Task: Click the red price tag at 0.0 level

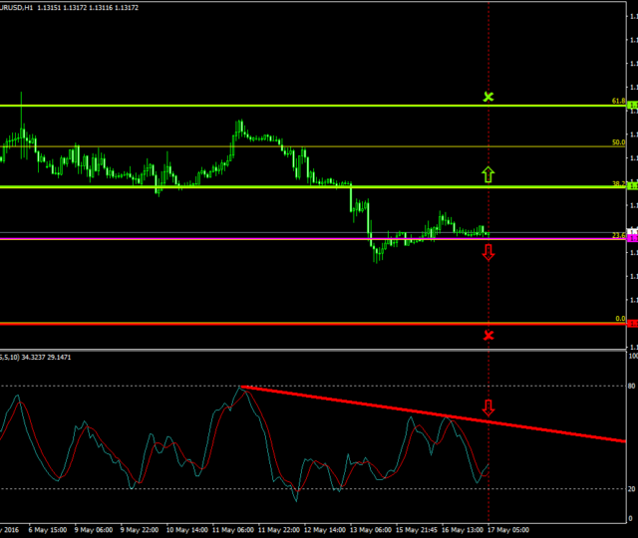Action: pos(632,323)
